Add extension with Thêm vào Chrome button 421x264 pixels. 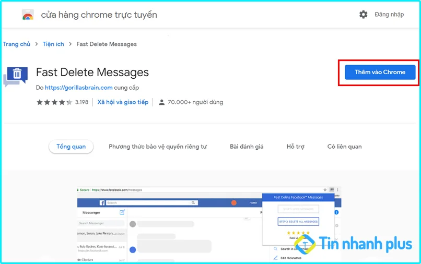click(x=380, y=72)
